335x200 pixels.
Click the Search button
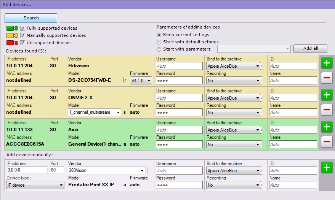click(31, 18)
